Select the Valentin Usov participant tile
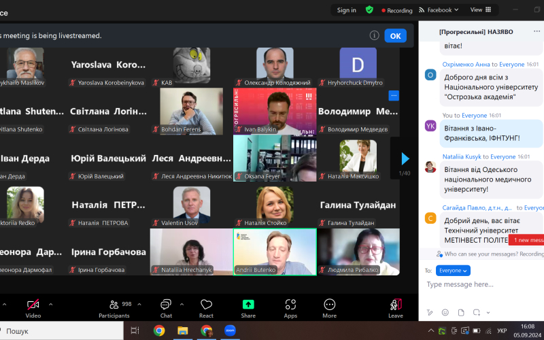Screen dimensions: 544x340 pos(192,207)
